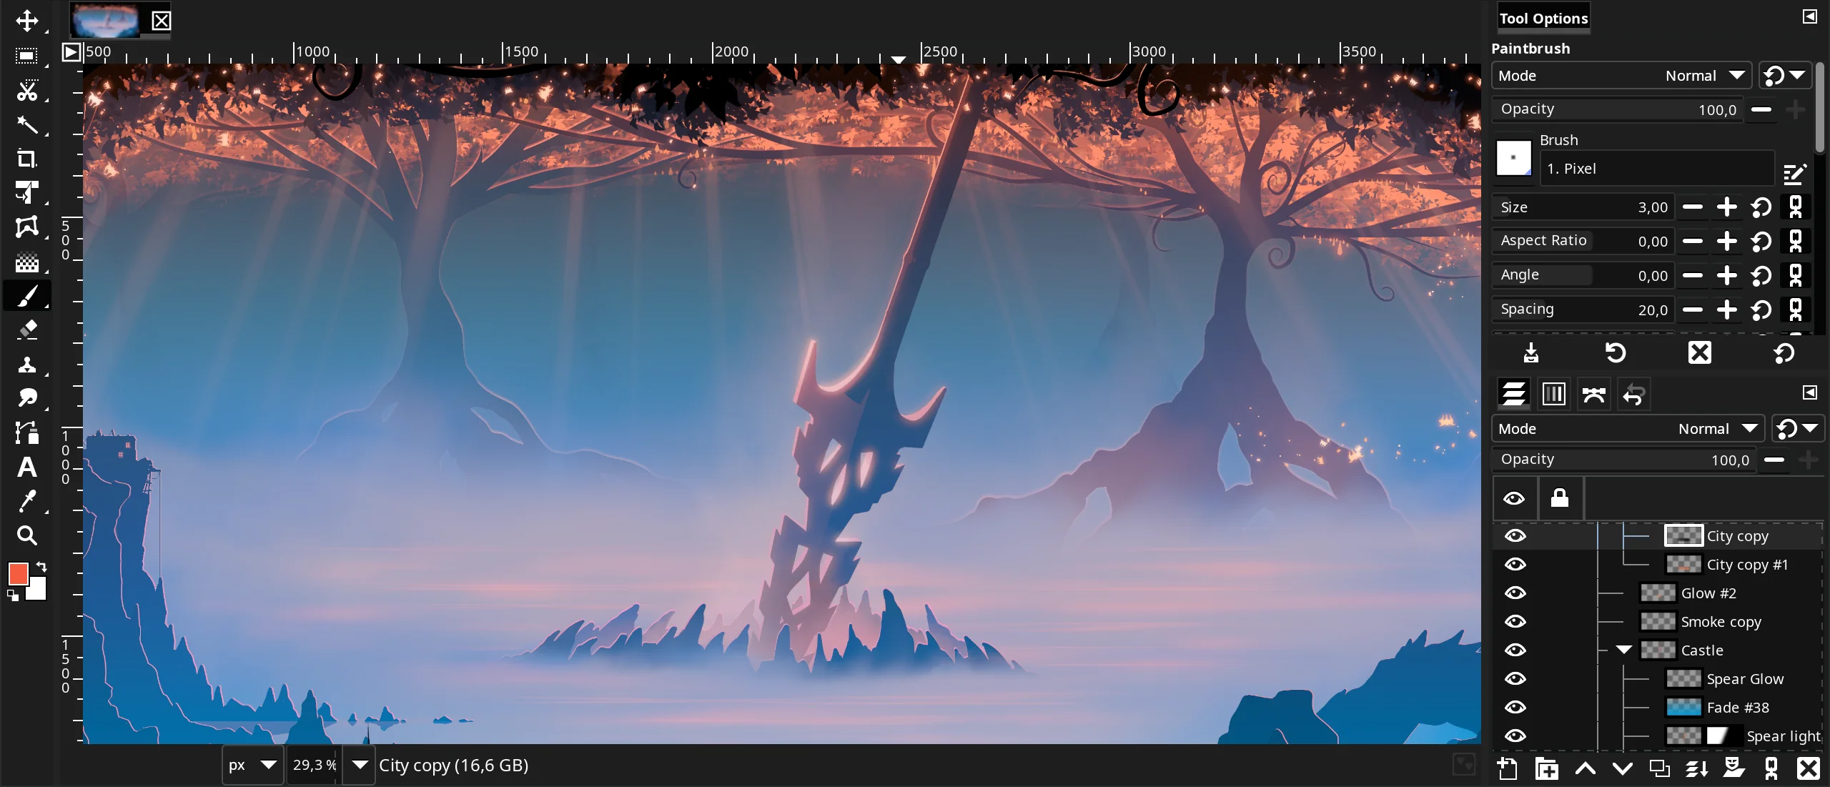Screen dimensions: 1830x787
Task: Reset colors to default black and white
Action: click(x=13, y=595)
